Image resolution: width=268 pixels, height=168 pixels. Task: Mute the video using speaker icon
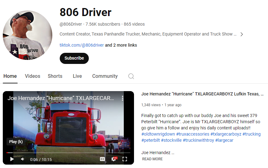tap(22, 159)
